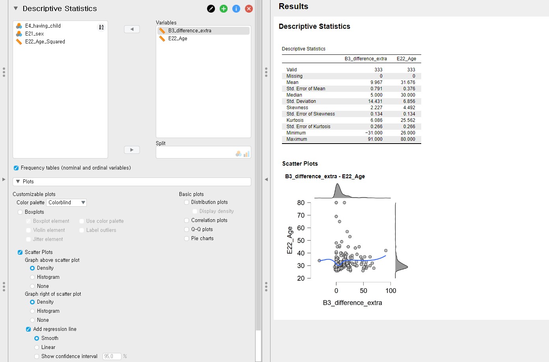Collapse the Plots section
Viewport: 549px width, 362px height.
click(18, 182)
